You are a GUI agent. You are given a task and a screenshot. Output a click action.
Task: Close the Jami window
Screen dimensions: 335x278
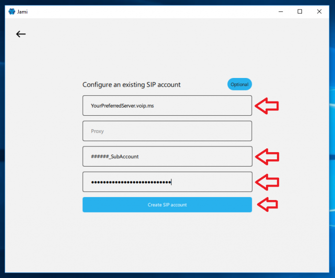(319, 11)
